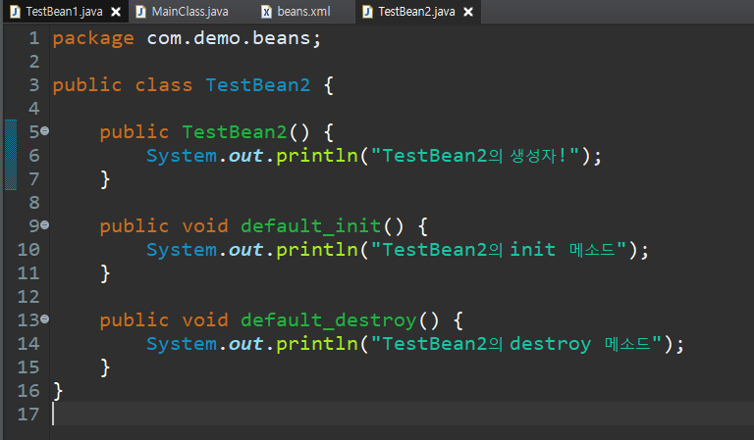
Task: Click the string "TestBean2의 destroy 메소드"
Action: click(x=516, y=344)
